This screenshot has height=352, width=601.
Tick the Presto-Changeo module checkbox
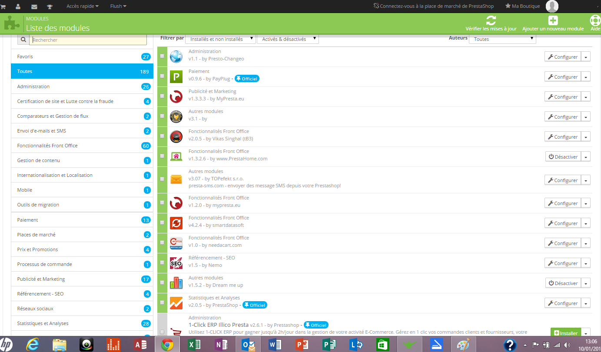point(162,56)
